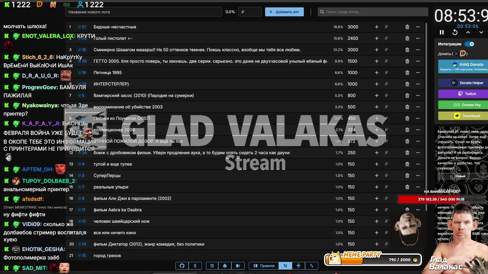Delete the ИНТЕРСТЕРЛЕР lot
The height and width of the screenshot is (274, 488).
click(x=407, y=84)
